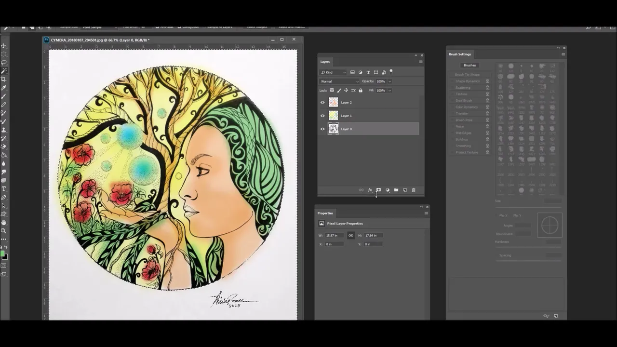Filter layers by smart objects
Viewport: 617px width, 347px height.
384,72
